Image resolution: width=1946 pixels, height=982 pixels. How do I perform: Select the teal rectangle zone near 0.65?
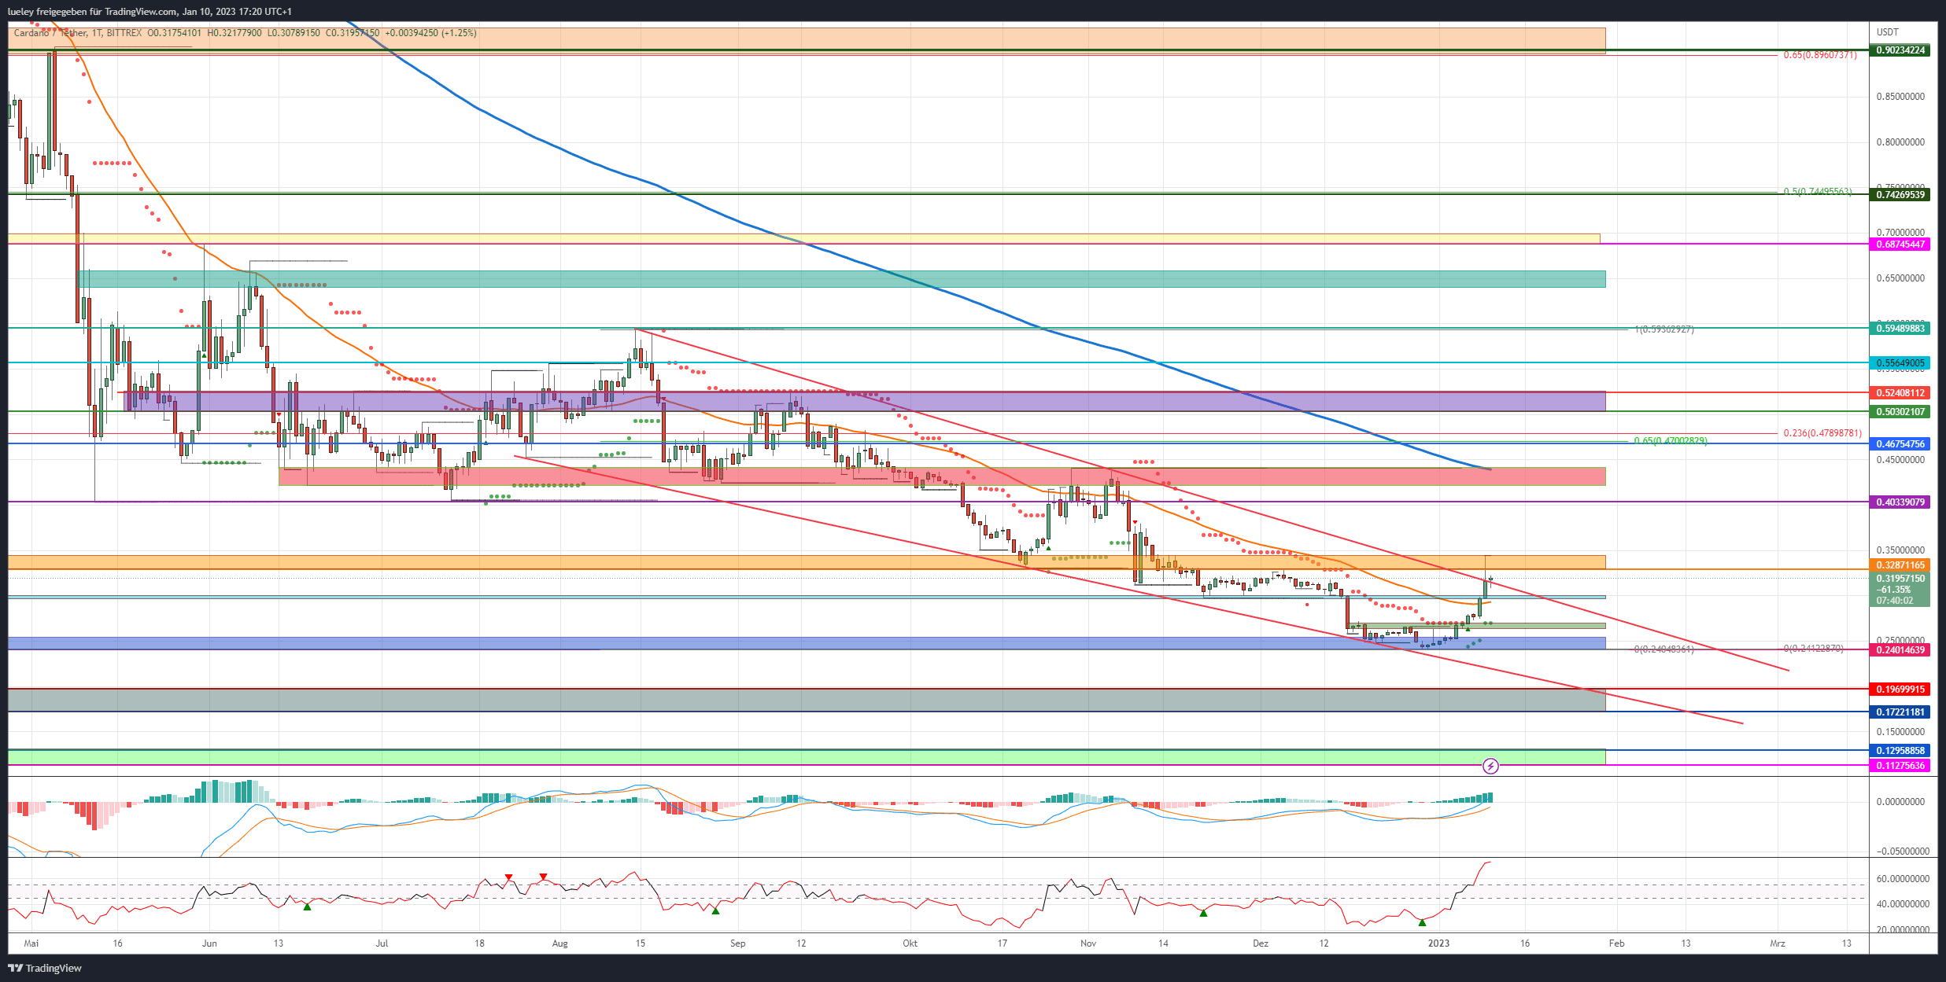coord(840,279)
